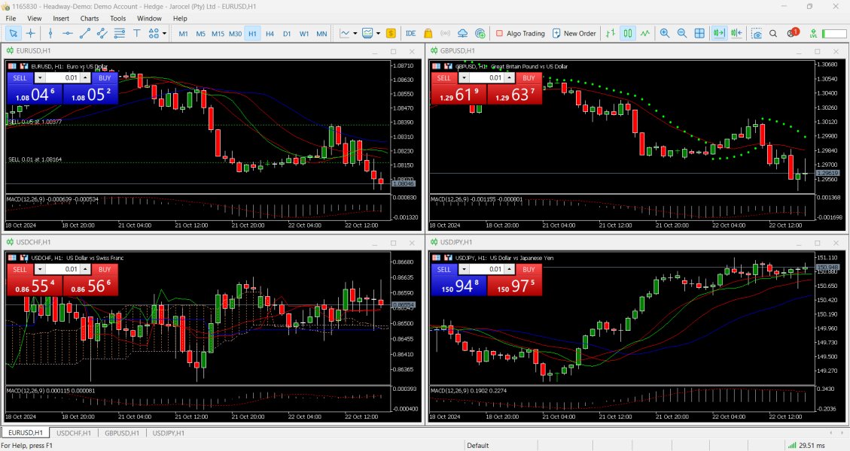This screenshot has width=850, height=451.
Task: Select the cursor arrow tool
Action: click(13, 34)
